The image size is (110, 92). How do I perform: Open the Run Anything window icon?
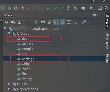tap(100, 8)
